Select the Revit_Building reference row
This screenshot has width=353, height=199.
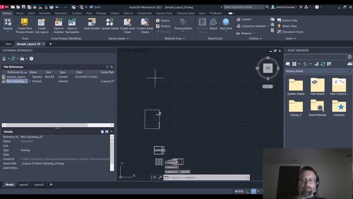(58, 81)
